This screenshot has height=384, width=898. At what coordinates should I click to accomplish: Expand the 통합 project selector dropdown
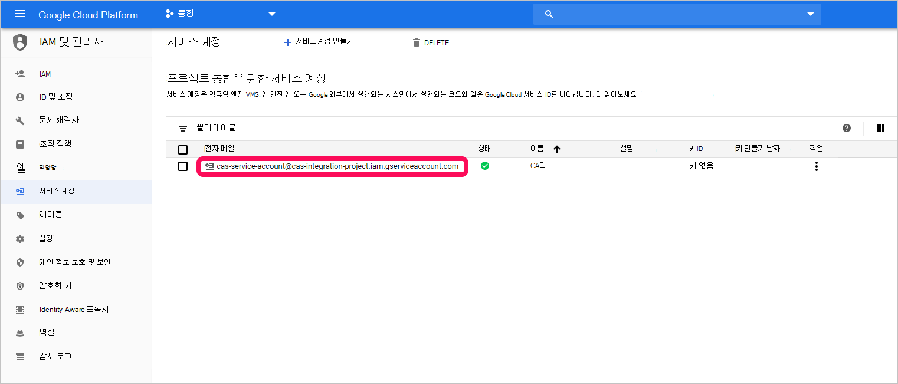272,14
